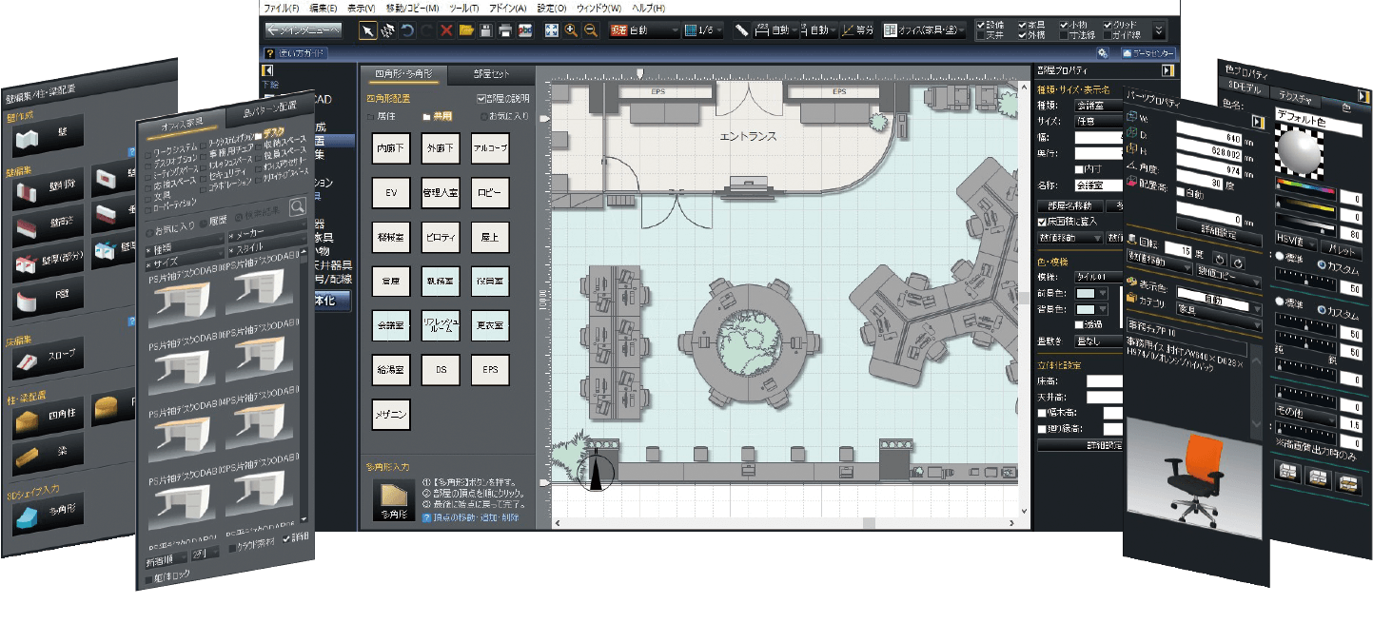
Task: Click the zoom in magnifier icon
Action: [571, 30]
